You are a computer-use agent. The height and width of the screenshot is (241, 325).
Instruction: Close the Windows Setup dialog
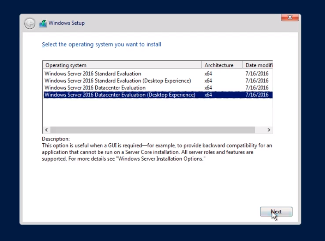click(x=290, y=18)
